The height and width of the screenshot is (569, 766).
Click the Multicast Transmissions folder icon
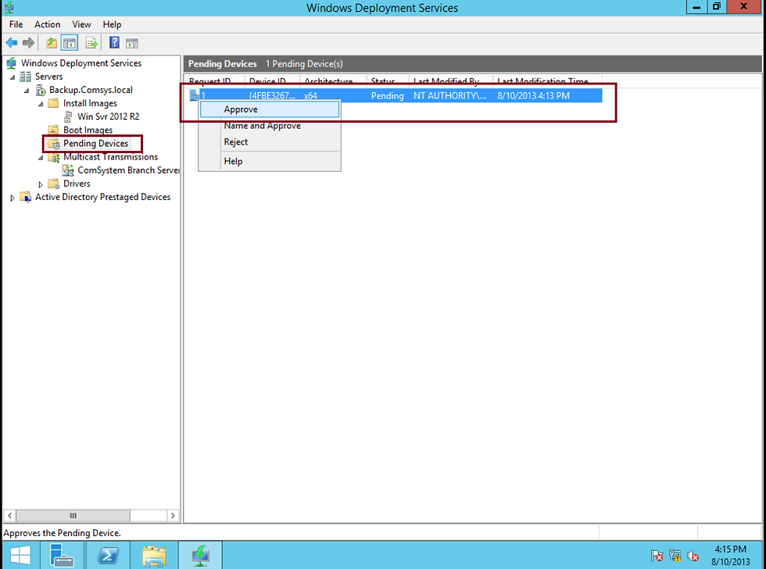[53, 157]
